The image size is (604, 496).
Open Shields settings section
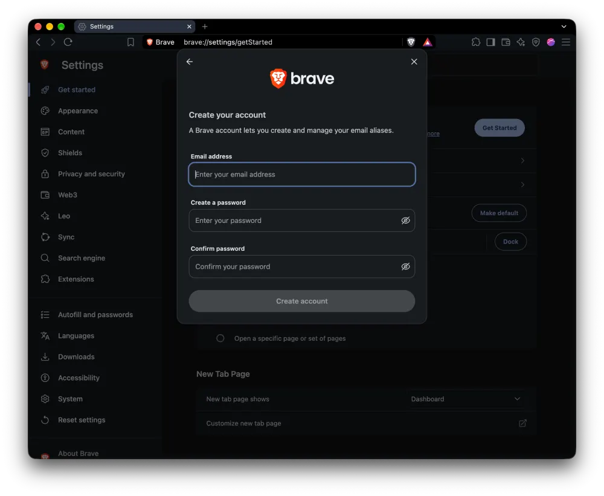tap(70, 153)
